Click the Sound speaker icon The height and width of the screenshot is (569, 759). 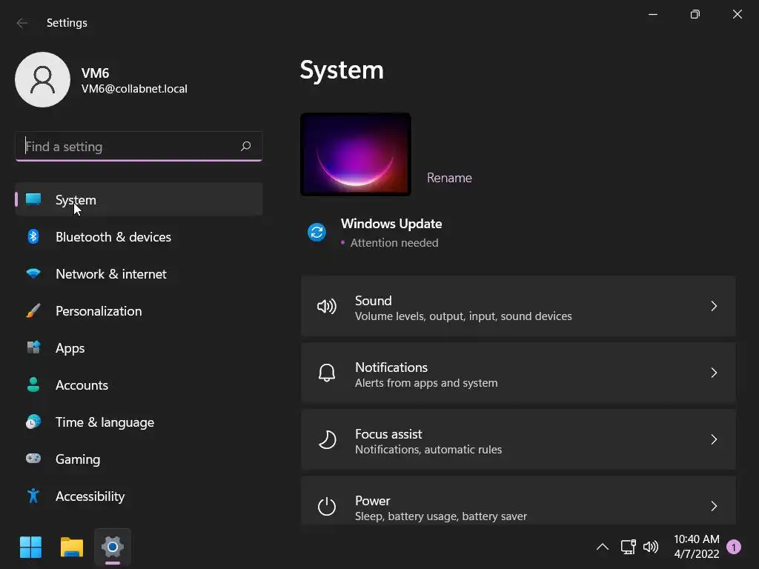pos(327,306)
